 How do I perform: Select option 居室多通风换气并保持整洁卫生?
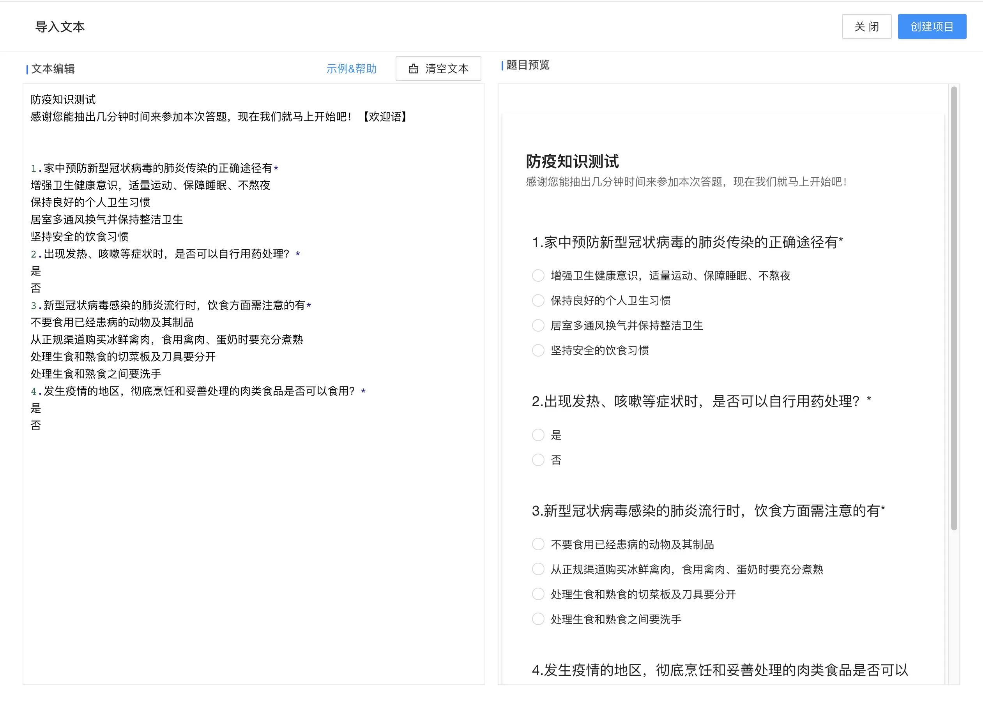click(x=538, y=325)
